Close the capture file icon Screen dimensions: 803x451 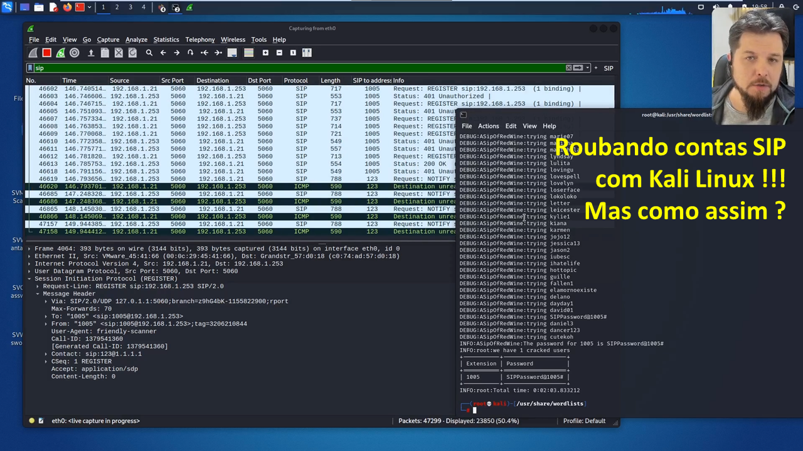[x=119, y=53]
